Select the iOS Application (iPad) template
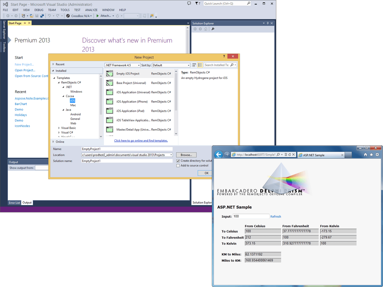This screenshot has height=287, width=383. point(139,111)
